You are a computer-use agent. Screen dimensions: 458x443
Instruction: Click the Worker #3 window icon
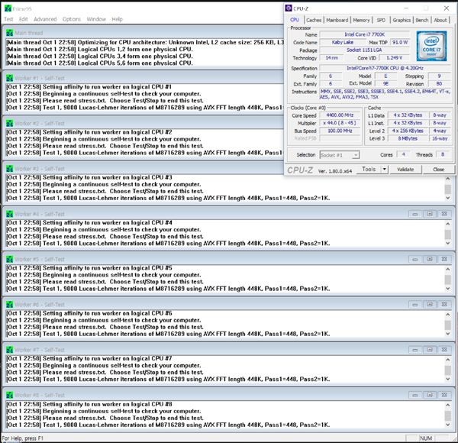point(9,169)
